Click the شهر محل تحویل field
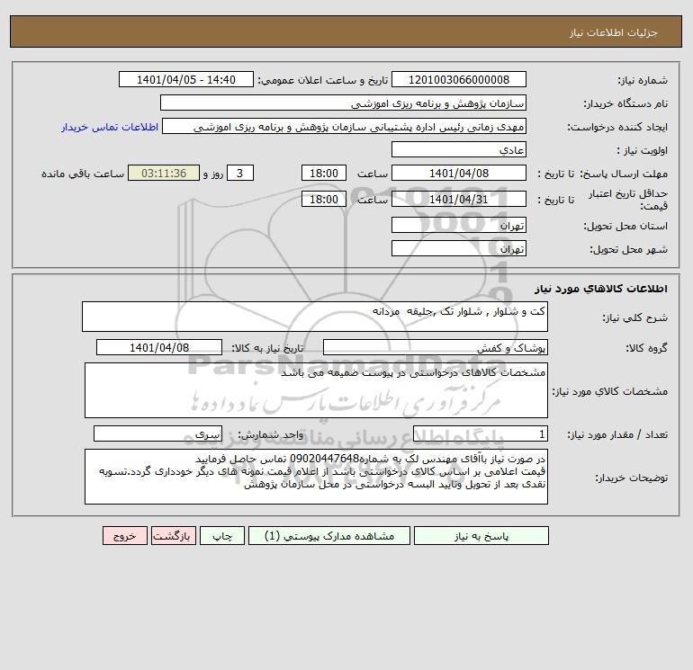 tap(459, 248)
